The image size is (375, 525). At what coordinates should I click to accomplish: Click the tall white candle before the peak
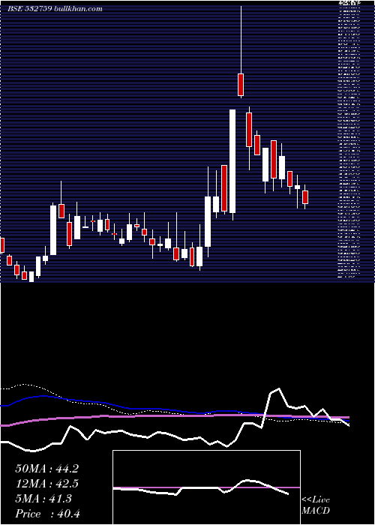tap(232, 161)
